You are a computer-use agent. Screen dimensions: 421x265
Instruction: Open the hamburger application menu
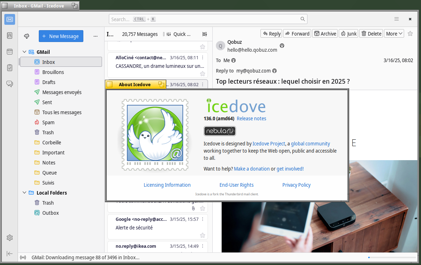(x=397, y=19)
